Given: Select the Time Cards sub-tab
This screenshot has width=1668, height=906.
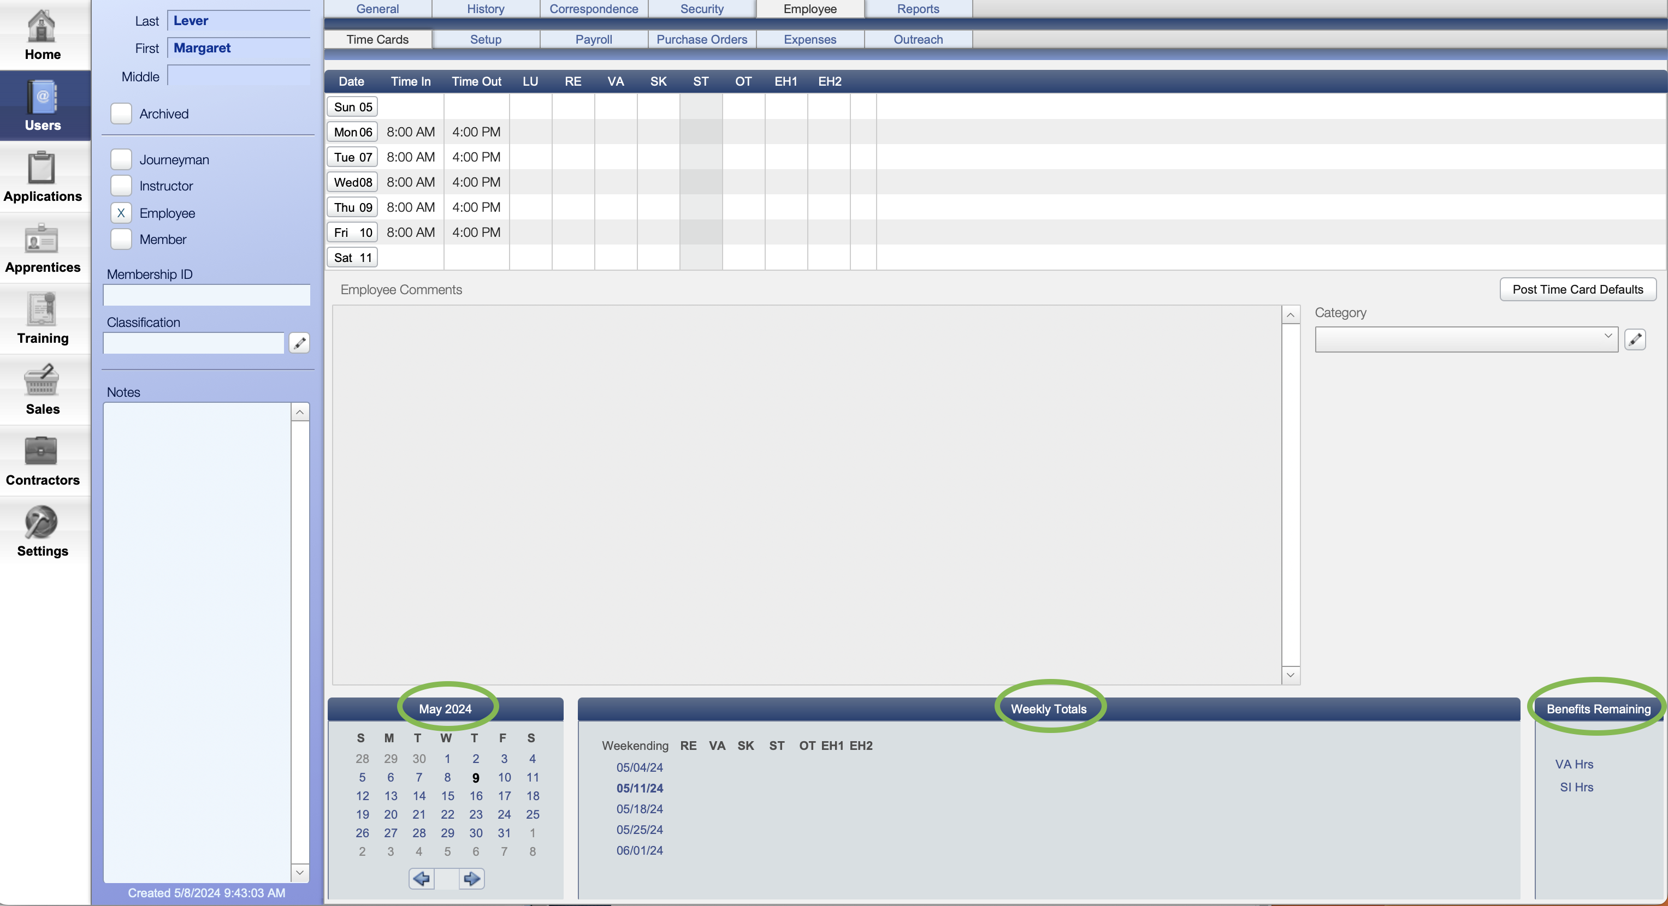Looking at the screenshot, I should point(377,39).
